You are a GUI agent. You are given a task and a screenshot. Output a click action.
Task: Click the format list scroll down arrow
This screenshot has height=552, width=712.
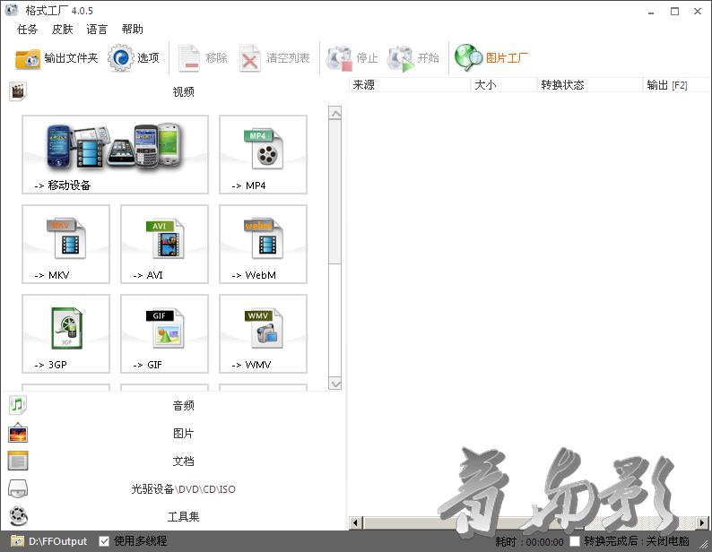coord(335,384)
